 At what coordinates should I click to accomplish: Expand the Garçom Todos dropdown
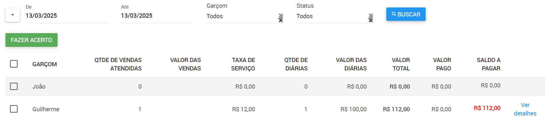point(241,16)
